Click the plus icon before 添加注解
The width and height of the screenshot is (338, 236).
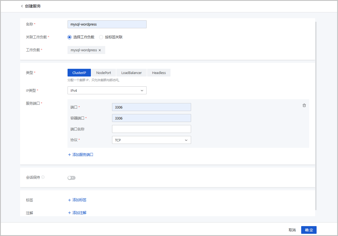point(70,213)
